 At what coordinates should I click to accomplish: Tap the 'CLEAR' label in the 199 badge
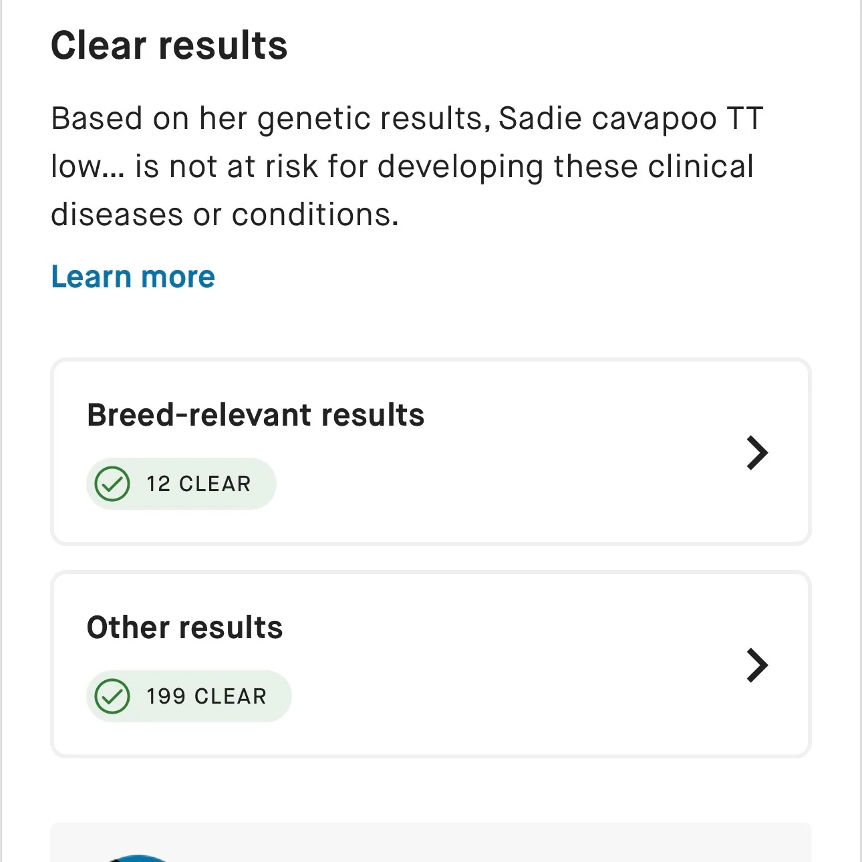[x=231, y=696]
